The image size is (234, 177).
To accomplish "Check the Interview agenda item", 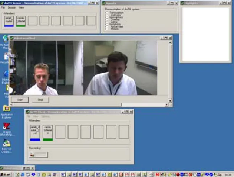I will [x=107, y=15].
